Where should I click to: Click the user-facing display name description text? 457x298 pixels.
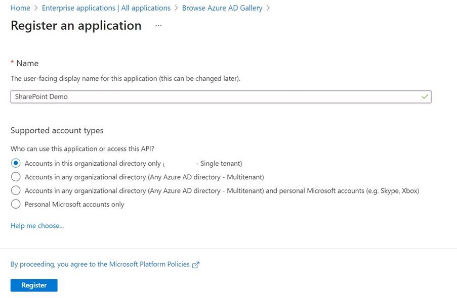click(x=126, y=79)
